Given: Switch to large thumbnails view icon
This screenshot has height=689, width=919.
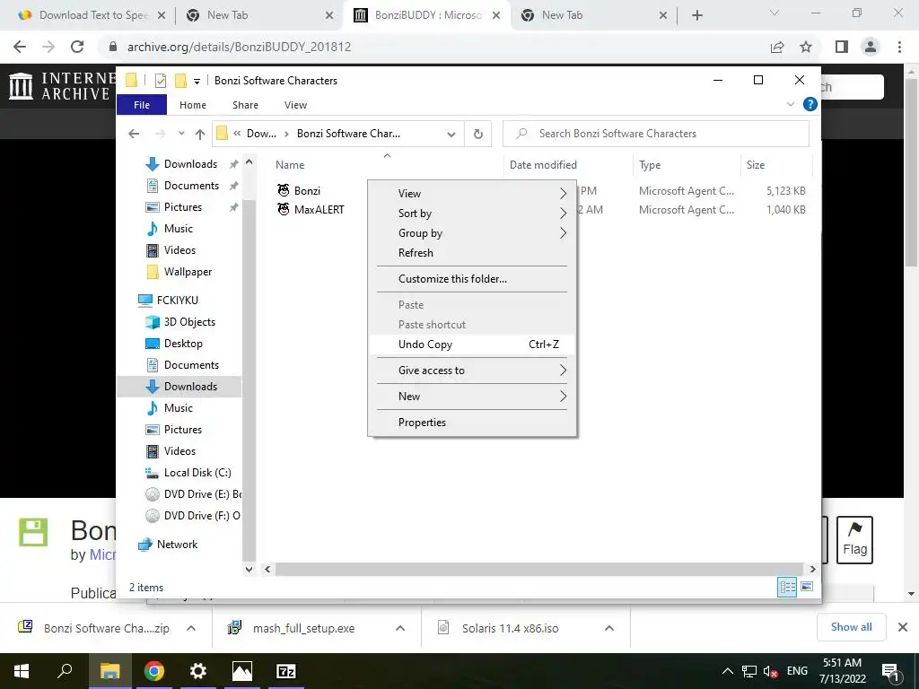Looking at the screenshot, I should [807, 587].
